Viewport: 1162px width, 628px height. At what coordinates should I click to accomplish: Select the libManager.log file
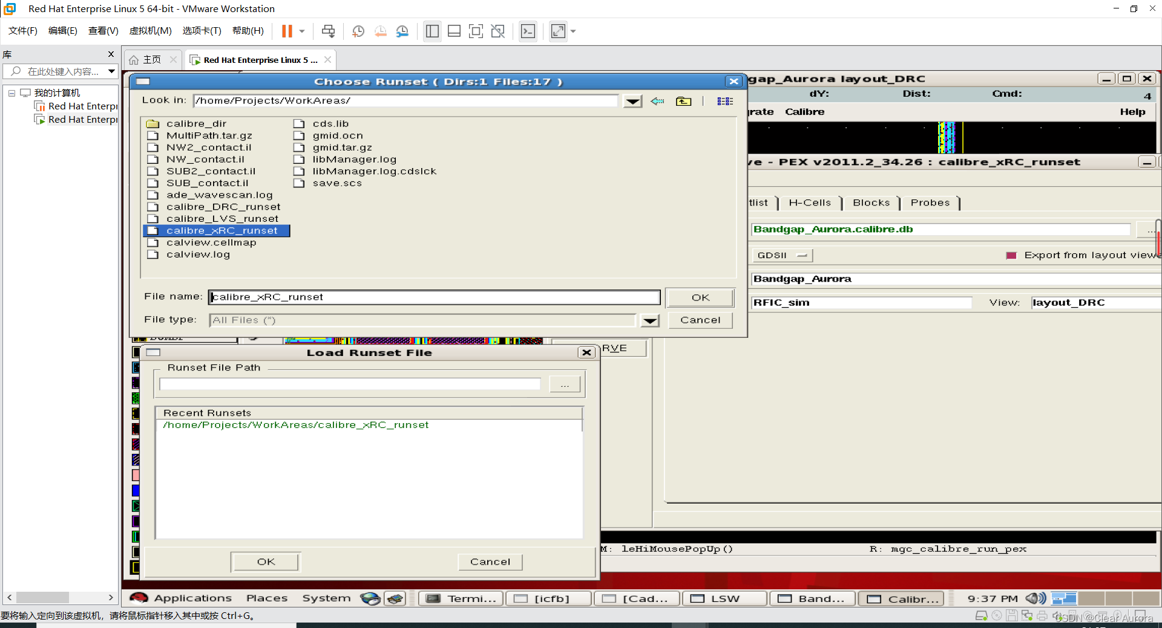[345, 160]
